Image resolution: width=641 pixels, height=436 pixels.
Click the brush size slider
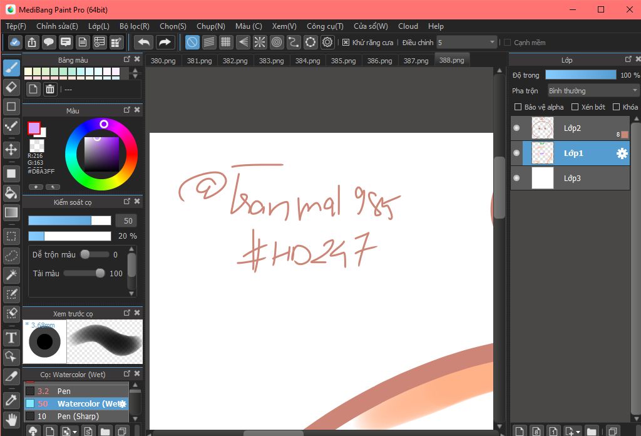(69, 221)
